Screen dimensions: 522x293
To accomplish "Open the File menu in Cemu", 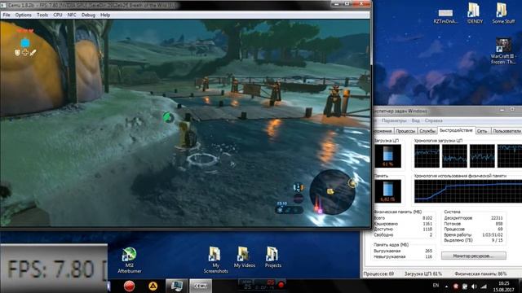I will pyautogui.click(x=7, y=15).
